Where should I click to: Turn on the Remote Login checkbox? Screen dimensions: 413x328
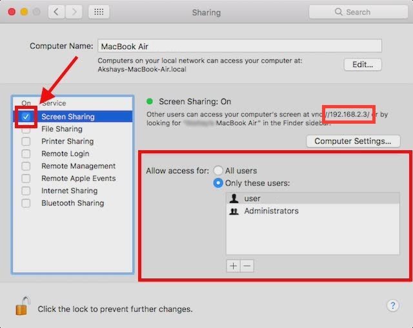26,153
